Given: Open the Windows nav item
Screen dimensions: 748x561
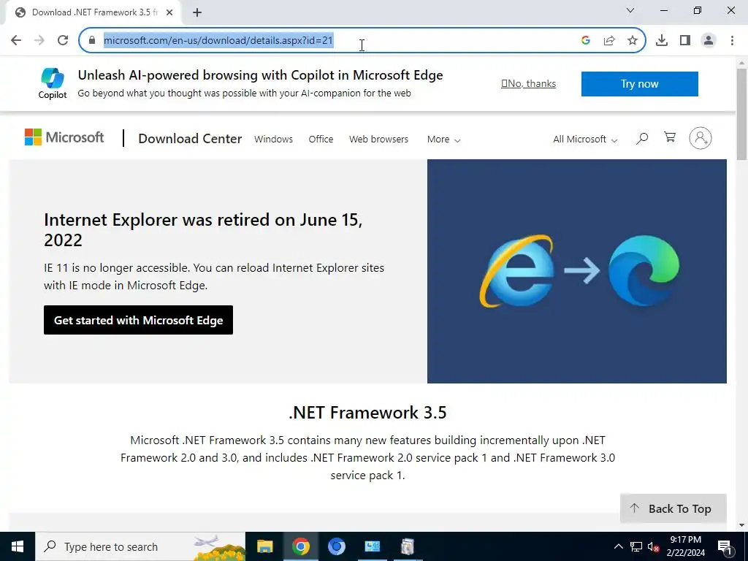Looking at the screenshot, I should [x=273, y=139].
